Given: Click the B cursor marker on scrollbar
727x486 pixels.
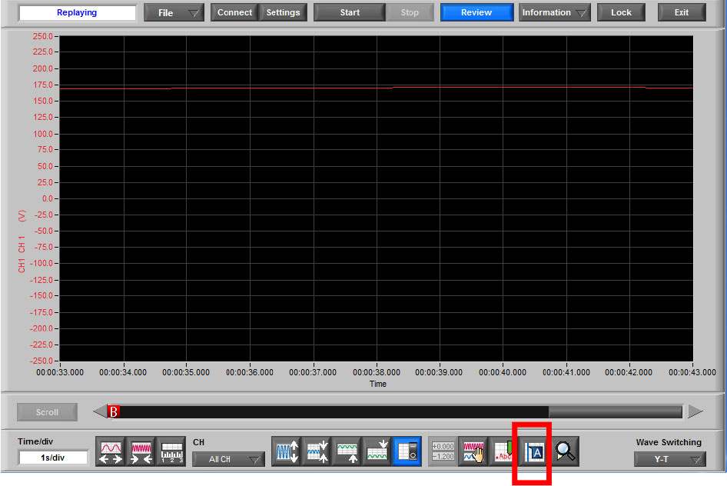Looking at the screenshot, I should [x=114, y=412].
